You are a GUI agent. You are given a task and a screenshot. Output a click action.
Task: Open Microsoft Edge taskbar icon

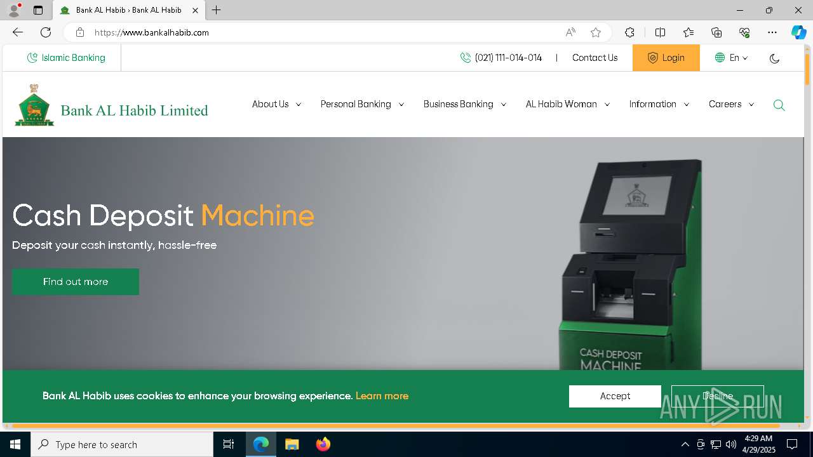tap(261, 444)
